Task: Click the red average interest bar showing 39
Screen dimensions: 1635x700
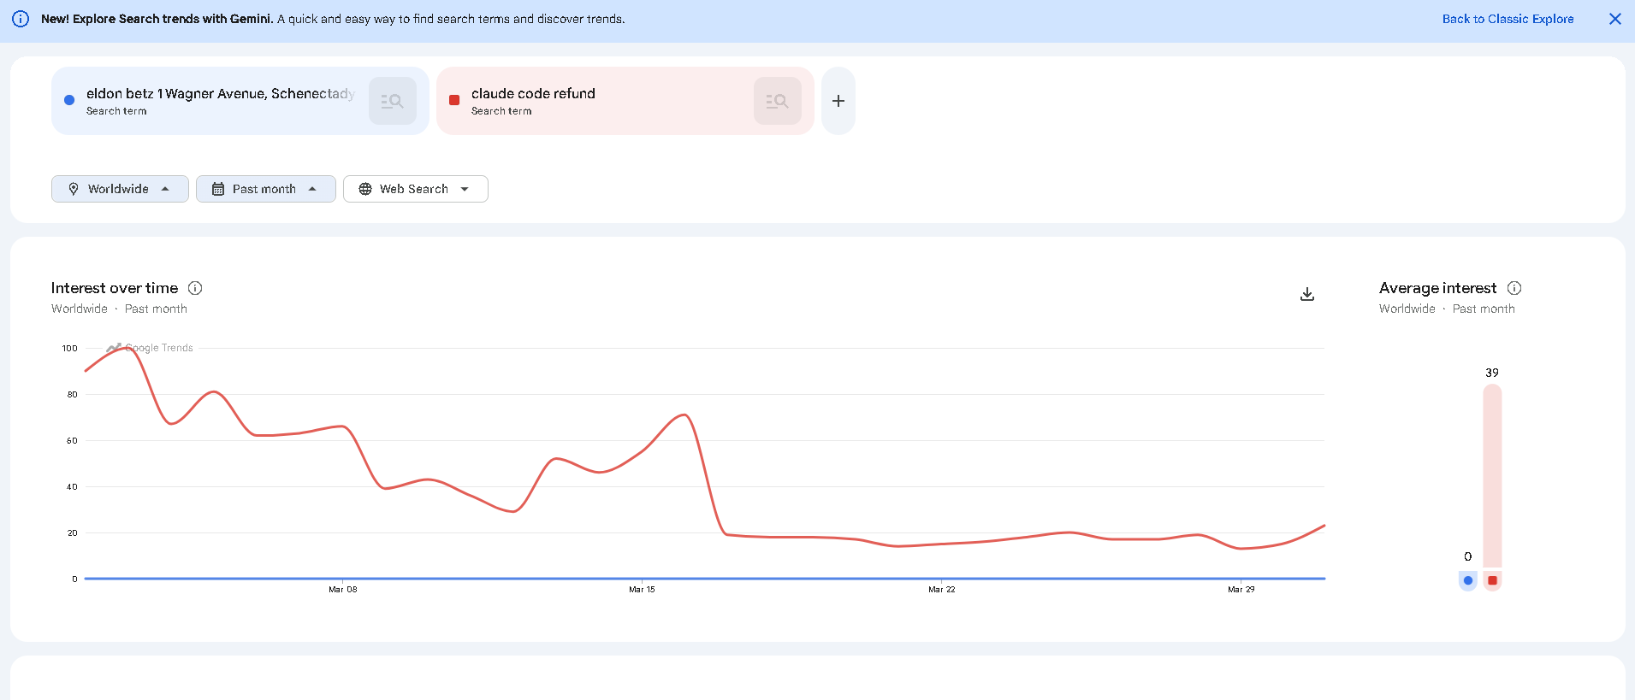Action: (1492, 475)
